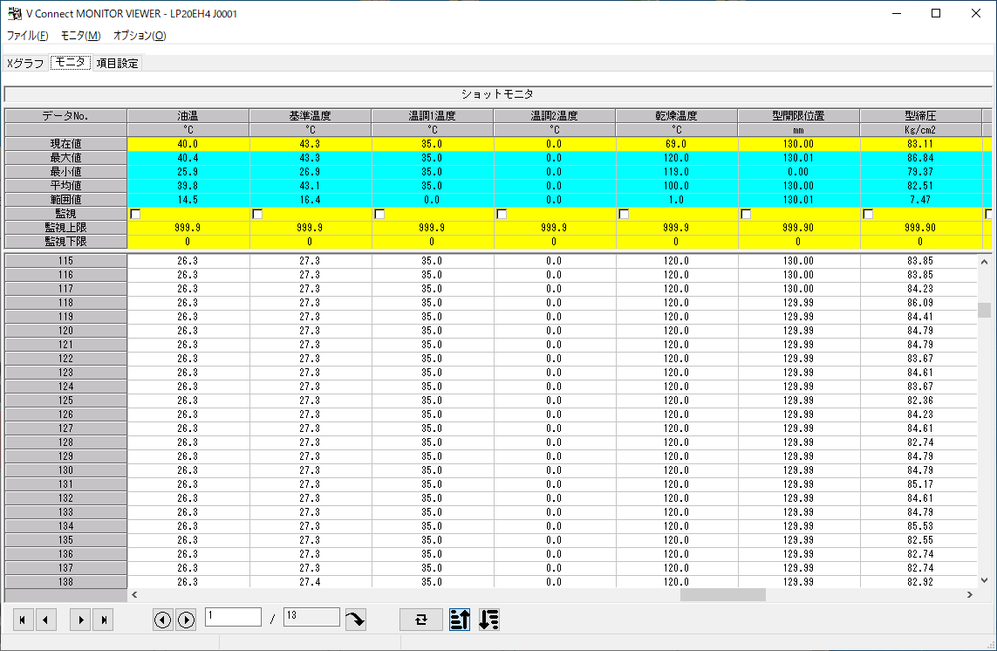Select the 最大値 row header
Screen dimensions: 997x651
pyautogui.click(x=65, y=158)
